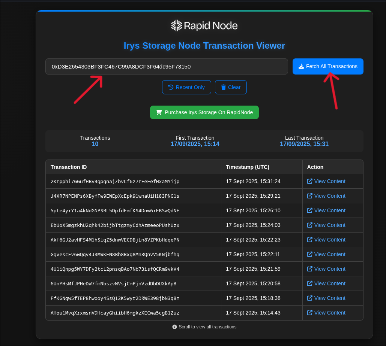View Content text for transaction 2Krpphi7GGuf...
Image resolution: width=386 pixels, height=346 pixels.
tap(330, 181)
